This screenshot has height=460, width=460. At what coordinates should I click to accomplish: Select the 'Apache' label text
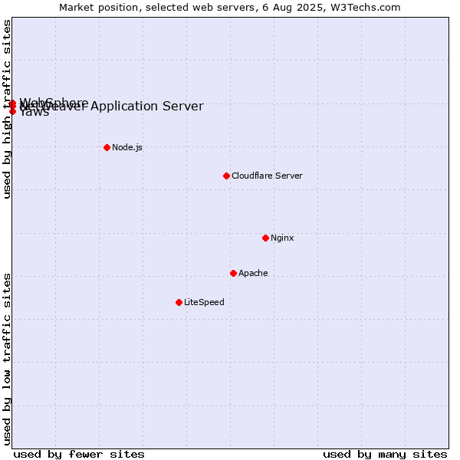253,273
